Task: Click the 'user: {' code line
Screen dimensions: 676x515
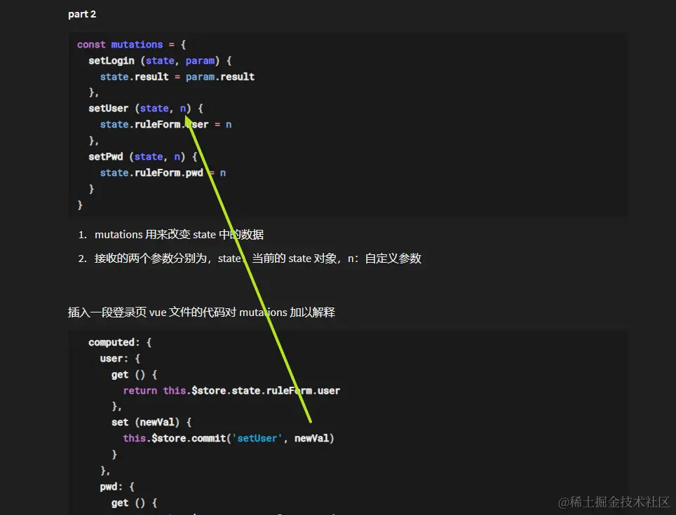Action: (120, 358)
